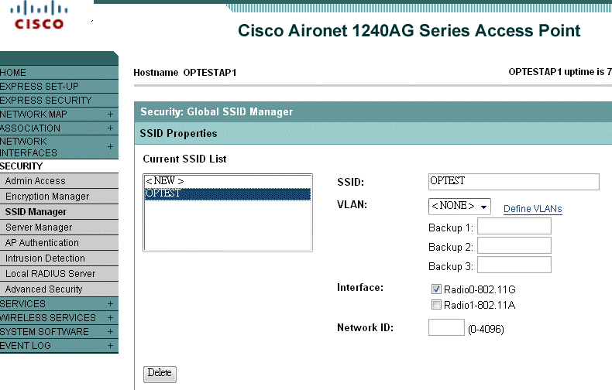Click the Backup 3 field
The width and height of the screenshot is (612, 390).
pyautogui.click(x=514, y=265)
